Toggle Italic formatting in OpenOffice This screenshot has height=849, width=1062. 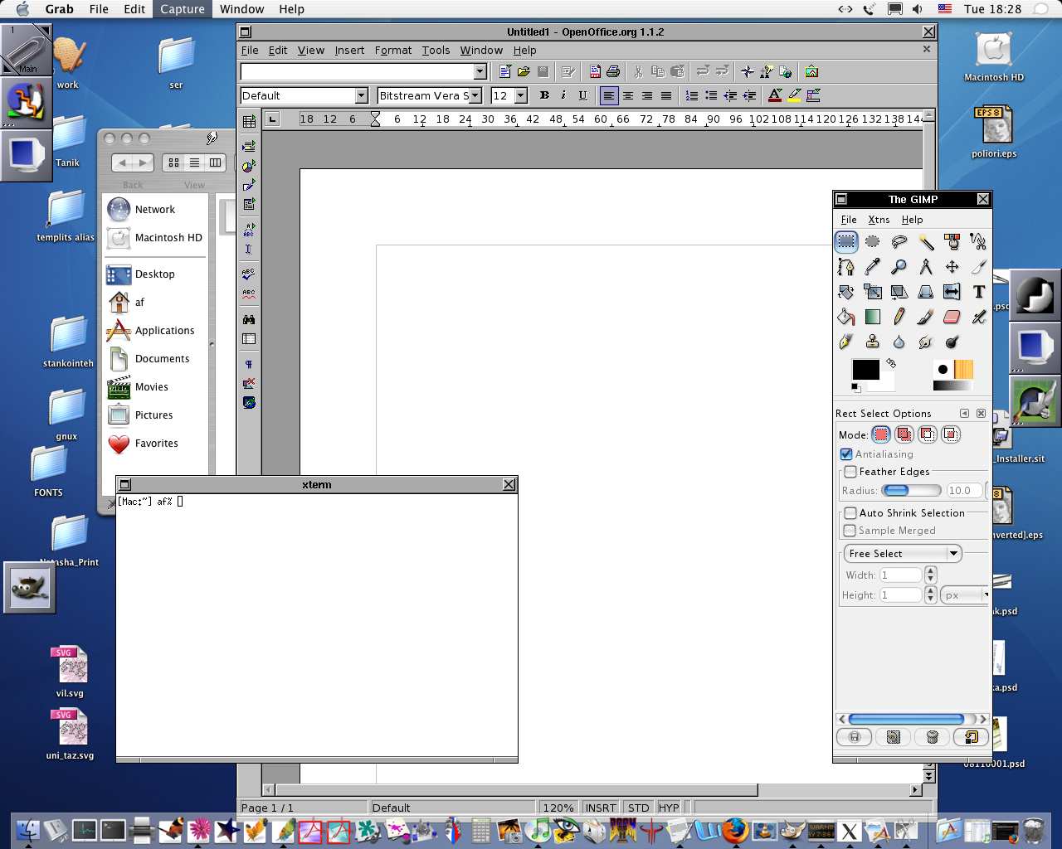click(x=563, y=95)
